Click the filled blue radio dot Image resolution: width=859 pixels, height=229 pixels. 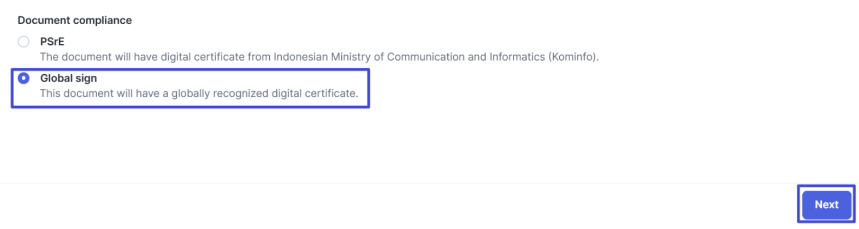[23, 78]
